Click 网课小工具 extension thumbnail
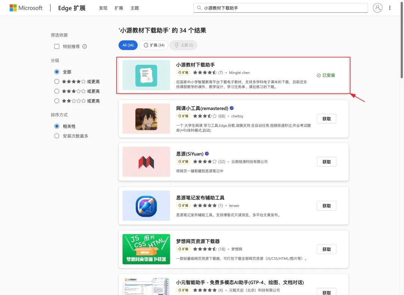The height and width of the screenshot is (295, 404). (x=146, y=119)
